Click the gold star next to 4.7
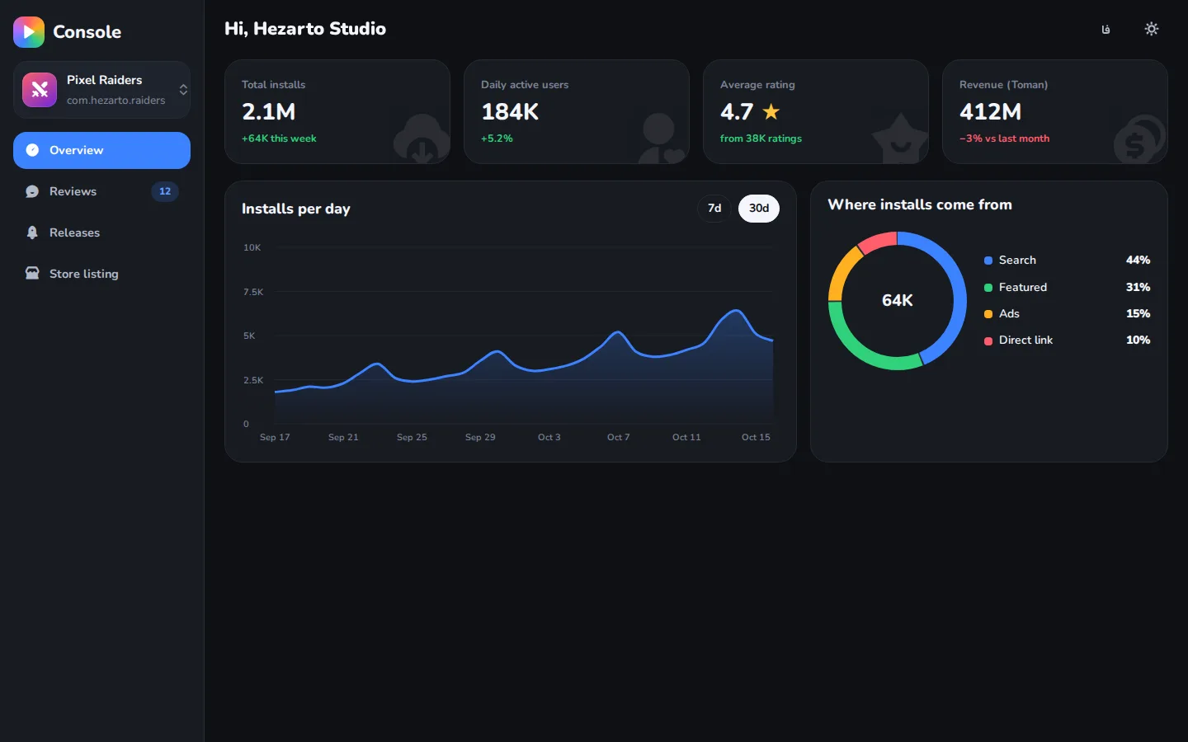The width and height of the screenshot is (1188, 742). (771, 111)
